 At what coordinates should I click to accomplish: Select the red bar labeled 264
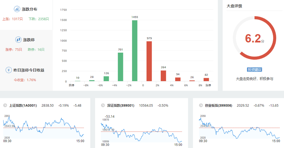click(x=163, y=76)
